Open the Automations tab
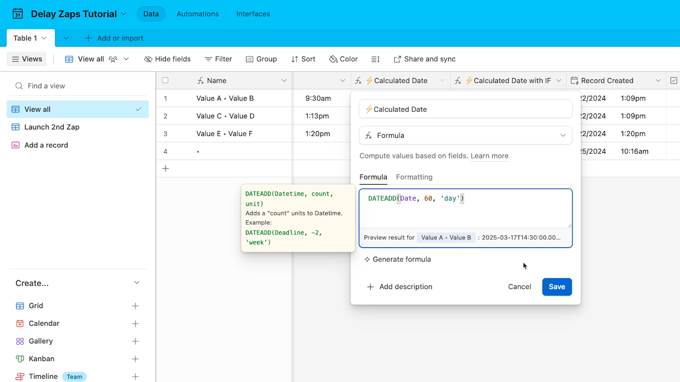The height and width of the screenshot is (382, 680). [198, 14]
